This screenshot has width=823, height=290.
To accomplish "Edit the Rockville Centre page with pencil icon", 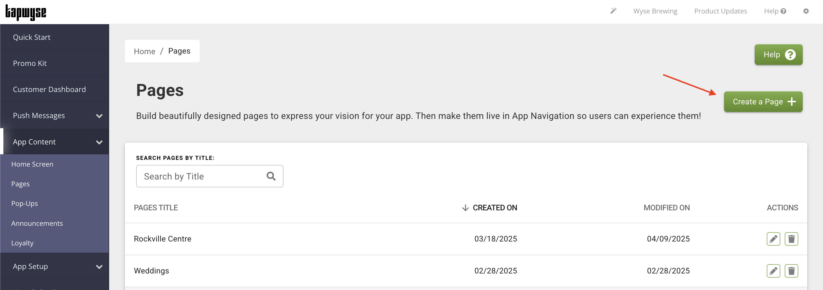I will point(773,239).
